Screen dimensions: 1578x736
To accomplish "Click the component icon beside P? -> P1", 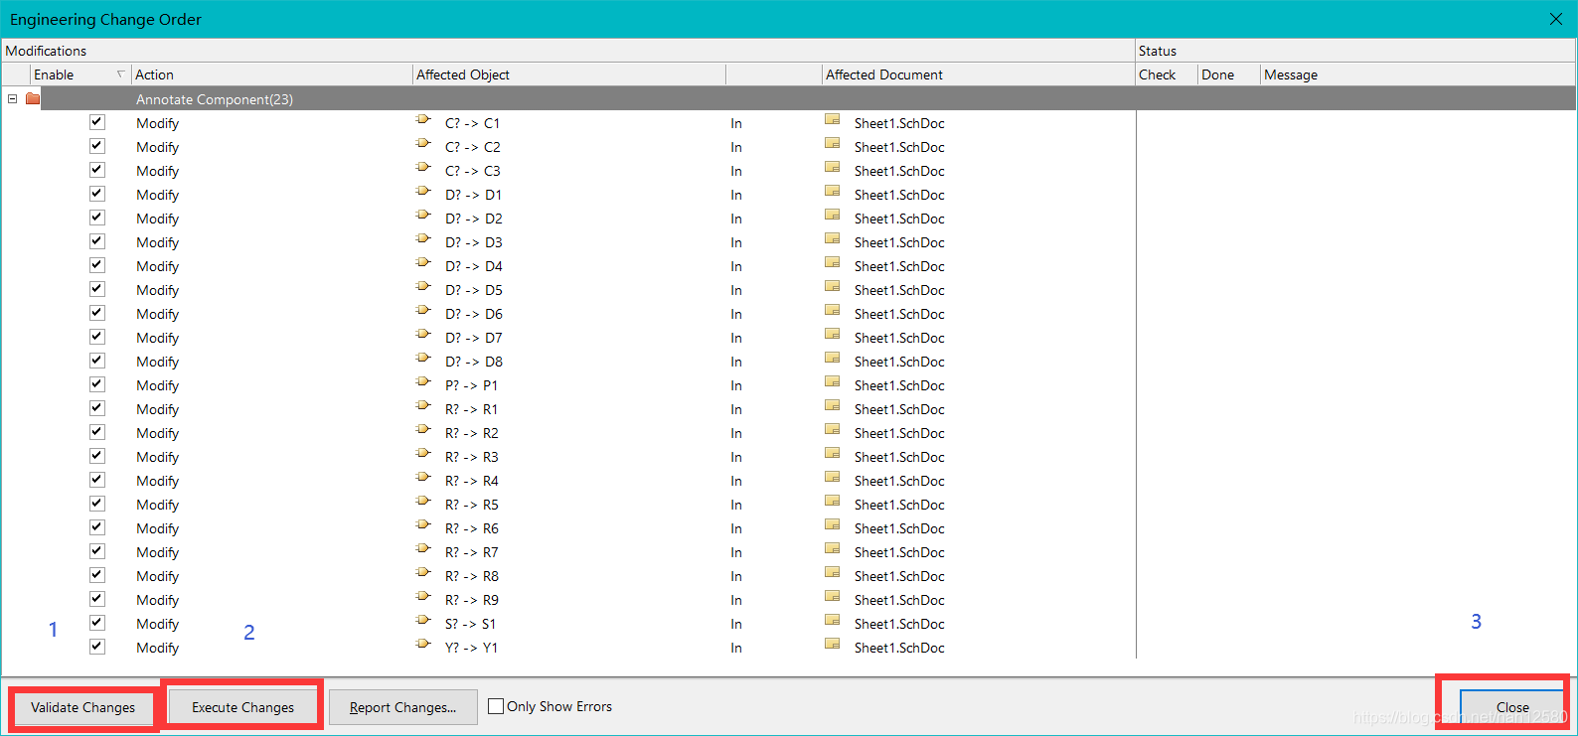I will point(423,382).
